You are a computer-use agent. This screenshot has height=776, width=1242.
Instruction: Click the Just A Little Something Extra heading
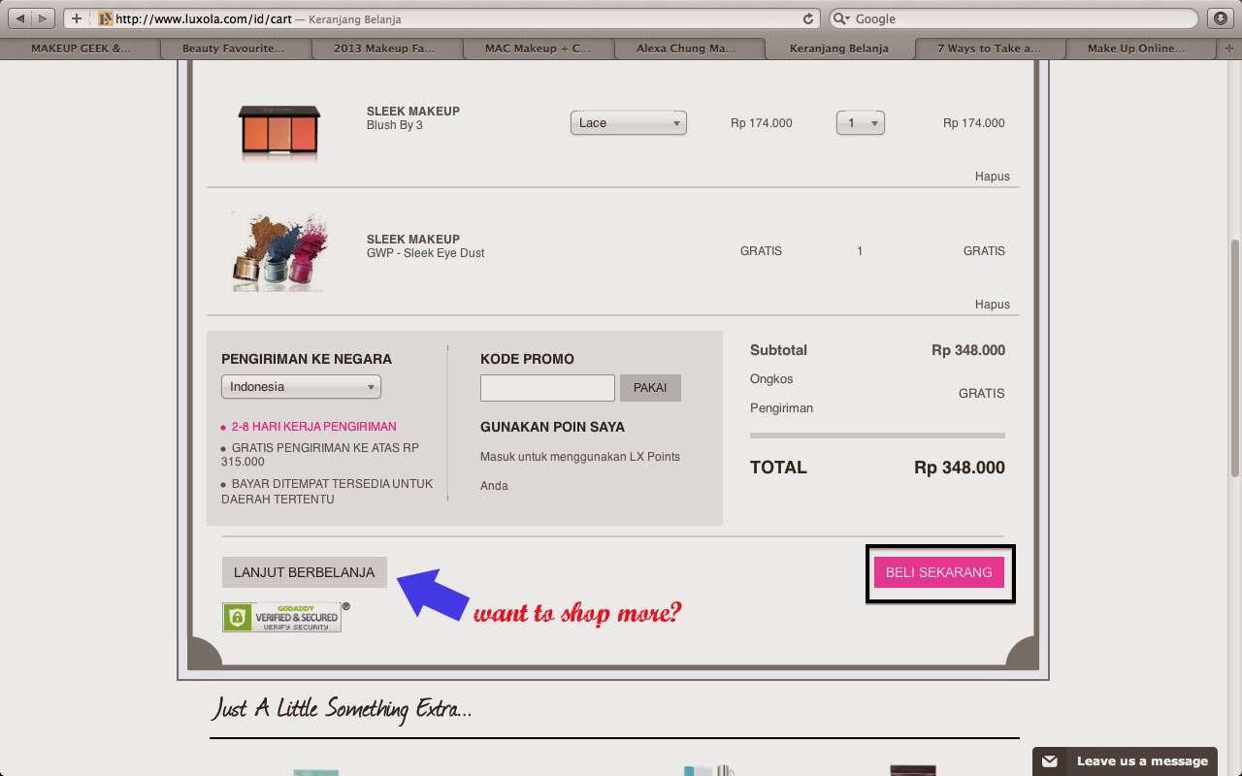click(x=342, y=709)
